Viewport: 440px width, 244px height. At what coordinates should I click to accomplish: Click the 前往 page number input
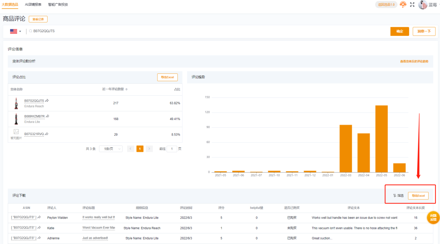(172, 149)
